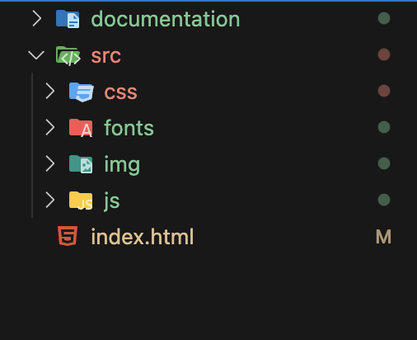The image size is (417, 340).
Task: Select the css folder label
Action: click(120, 92)
